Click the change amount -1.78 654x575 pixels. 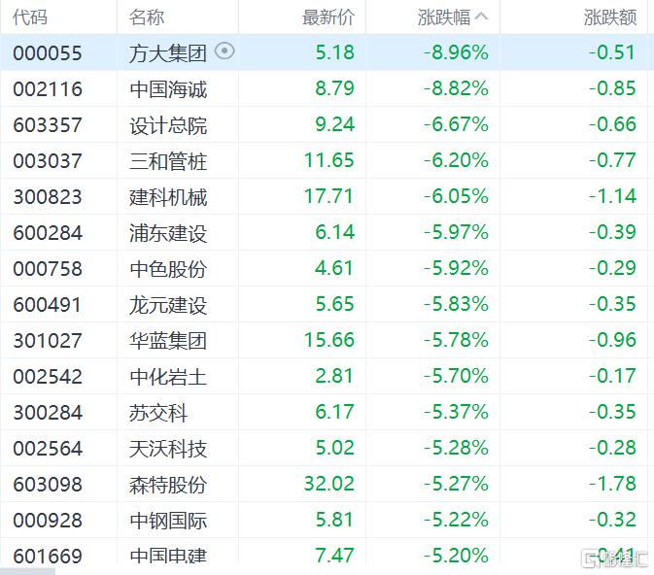click(x=612, y=484)
